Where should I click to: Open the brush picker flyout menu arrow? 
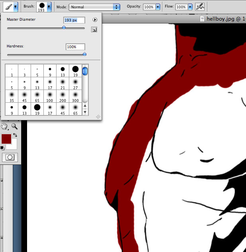[95, 20]
